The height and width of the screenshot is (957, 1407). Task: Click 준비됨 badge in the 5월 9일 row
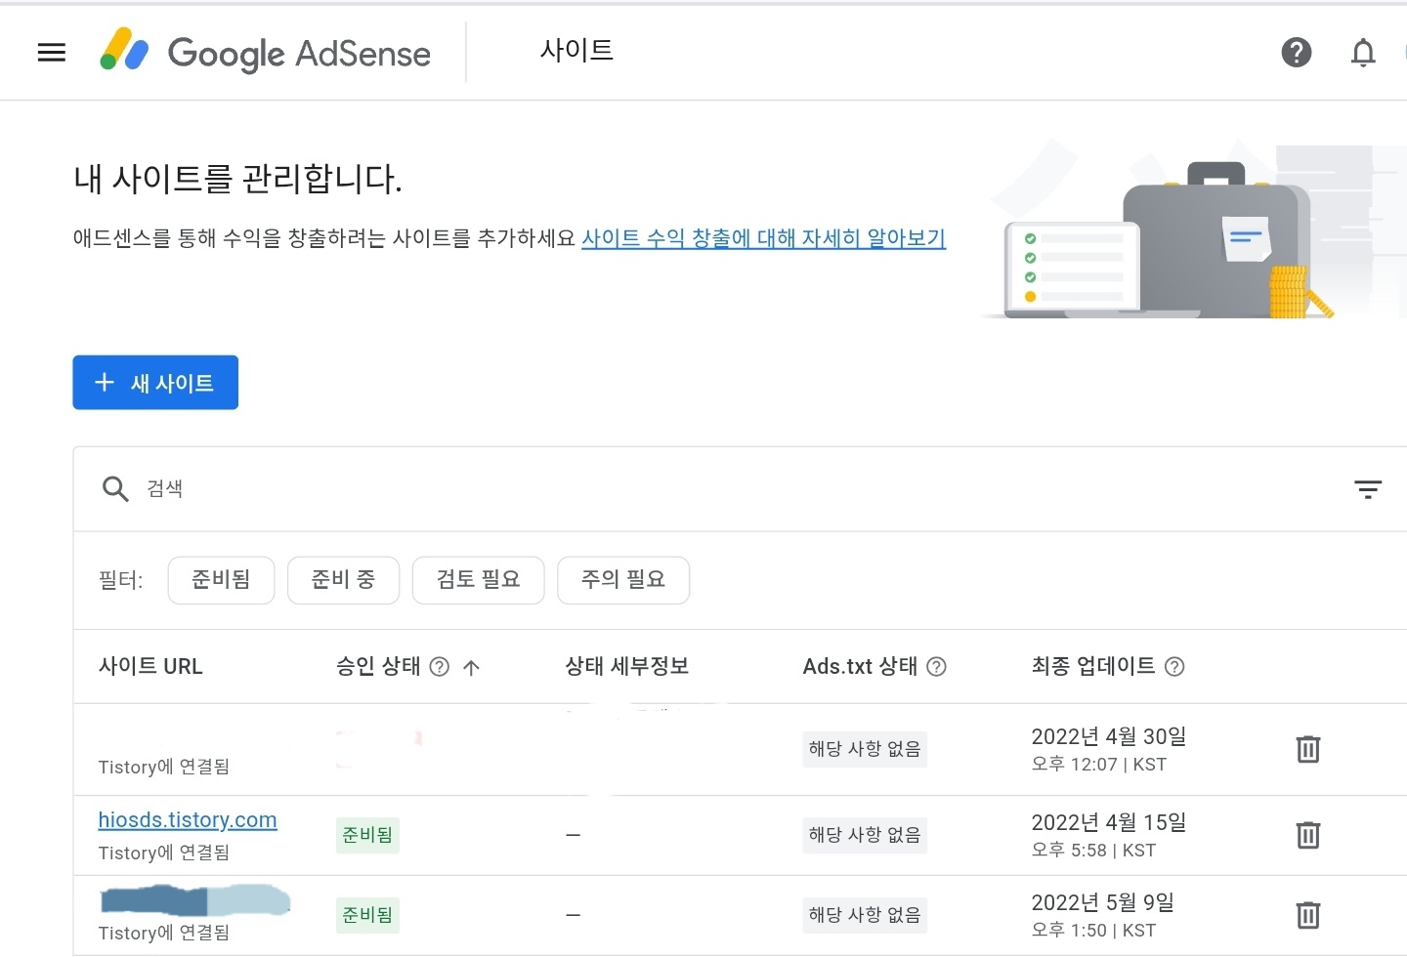pyautogui.click(x=367, y=915)
